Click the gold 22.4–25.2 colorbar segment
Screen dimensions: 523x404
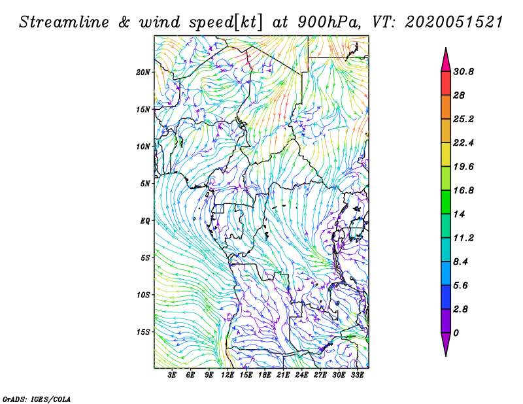[x=446, y=131]
